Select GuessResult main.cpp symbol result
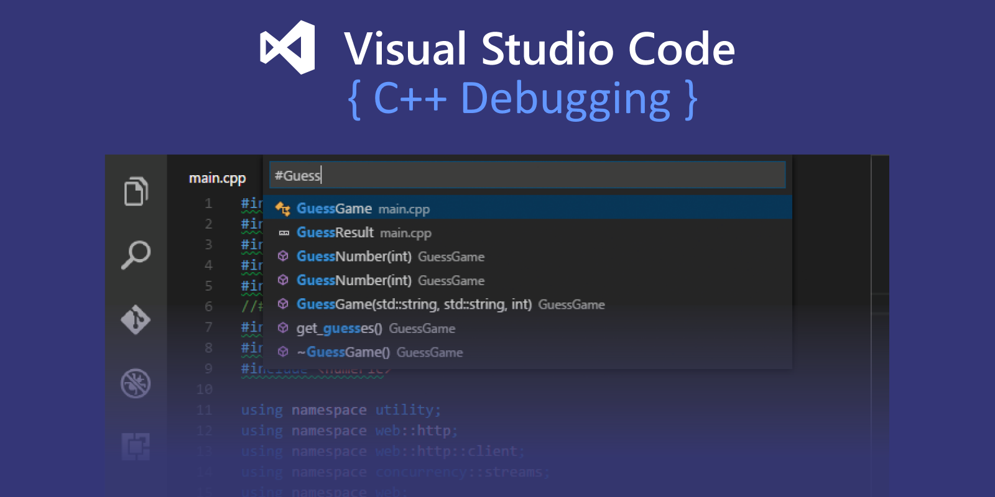This screenshot has width=995, height=497. coord(527,232)
